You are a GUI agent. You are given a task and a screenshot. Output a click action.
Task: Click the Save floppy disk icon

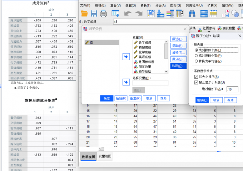coord(94,14)
